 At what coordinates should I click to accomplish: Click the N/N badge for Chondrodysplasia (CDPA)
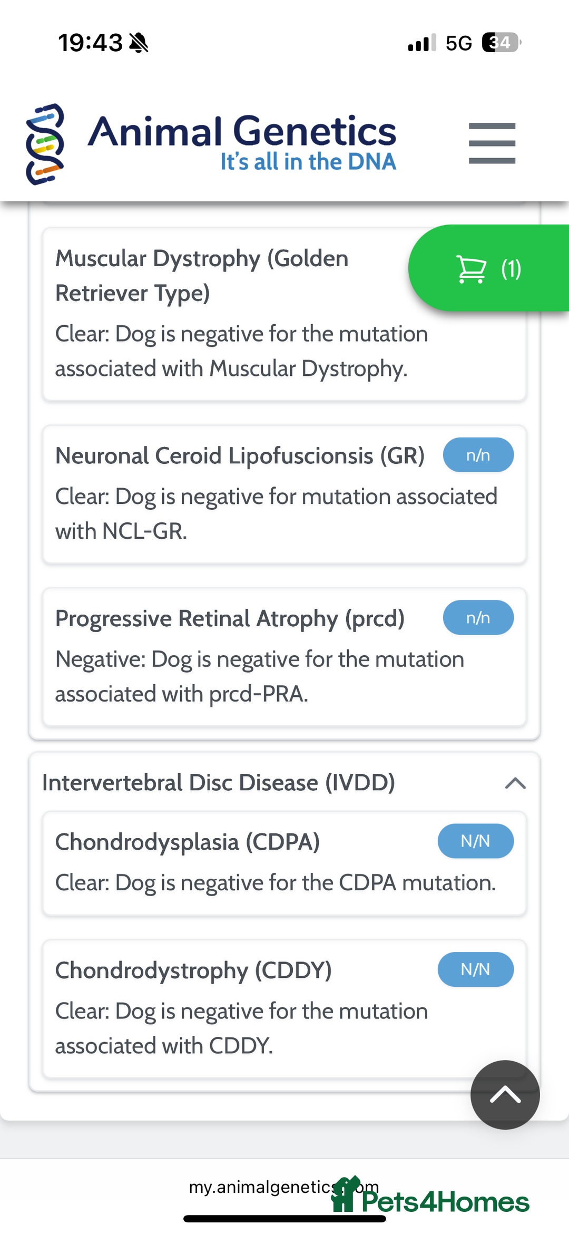point(475,841)
